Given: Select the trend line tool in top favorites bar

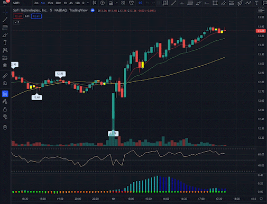Looking at the screenshot, I should pyautogui.click(x=173, y=3).
